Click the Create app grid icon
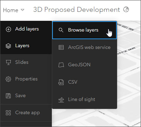141x127 pixels. point(8,113)
